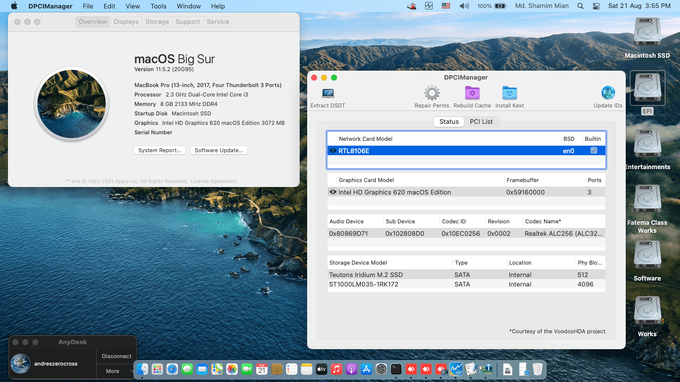Switch to Displays tab in About This Mac
Viewport: 680px width, 382px height.
tap(126, 22)
